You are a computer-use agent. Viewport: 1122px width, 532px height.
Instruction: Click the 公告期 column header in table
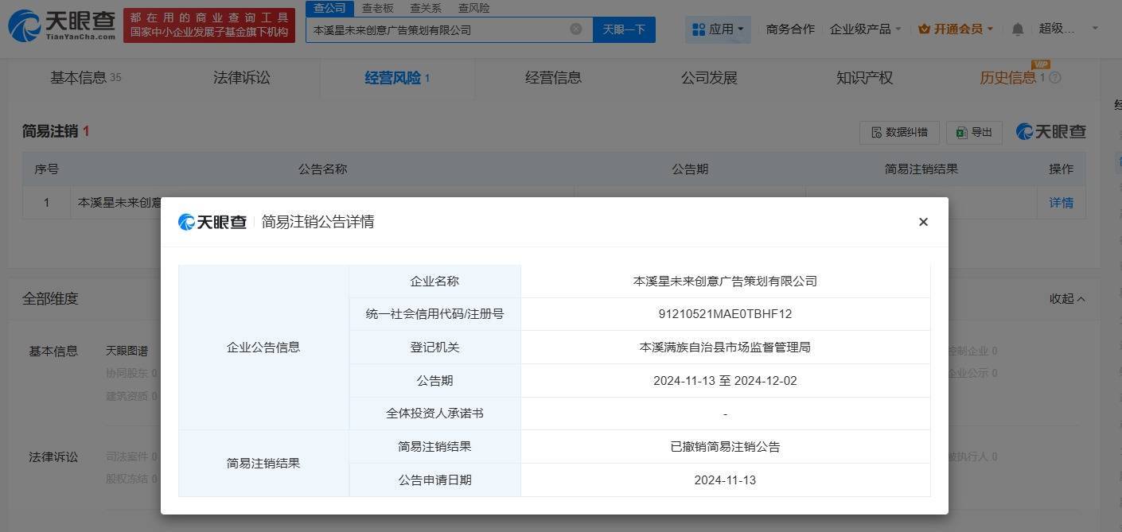coord(690,169)
